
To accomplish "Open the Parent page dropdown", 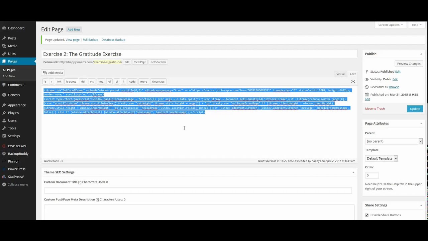I will [x=394, y=141].
